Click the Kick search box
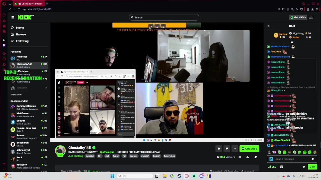 [164, 17]
